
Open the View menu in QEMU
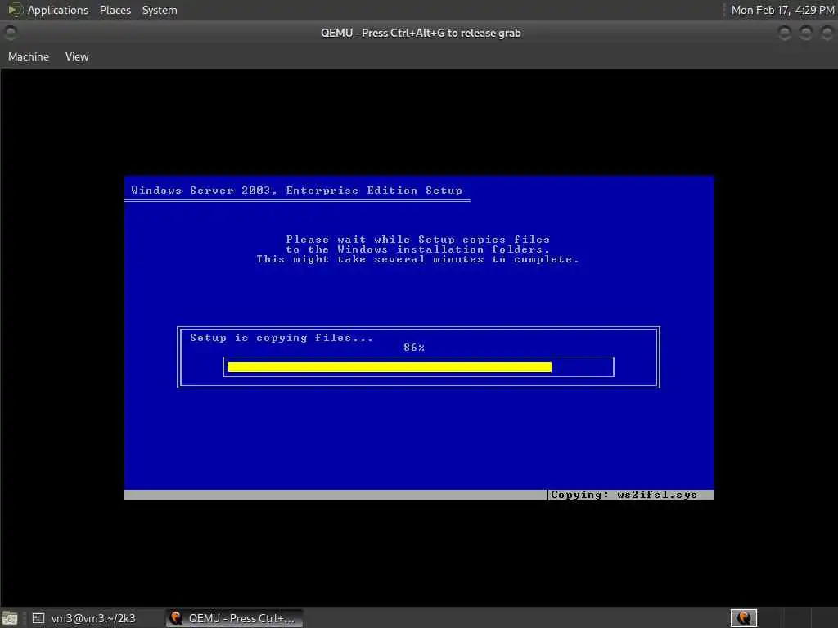pyautogui.click(x=77, y=56)
